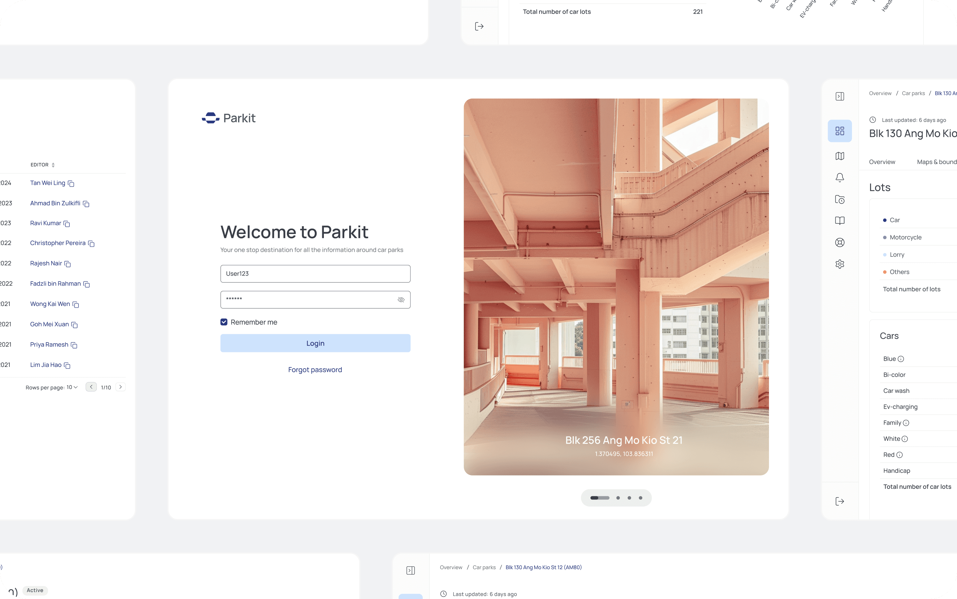Click the info icon next to Blue
The height and width of the screenshot is (599, 957).
click(x=901, y=359)
